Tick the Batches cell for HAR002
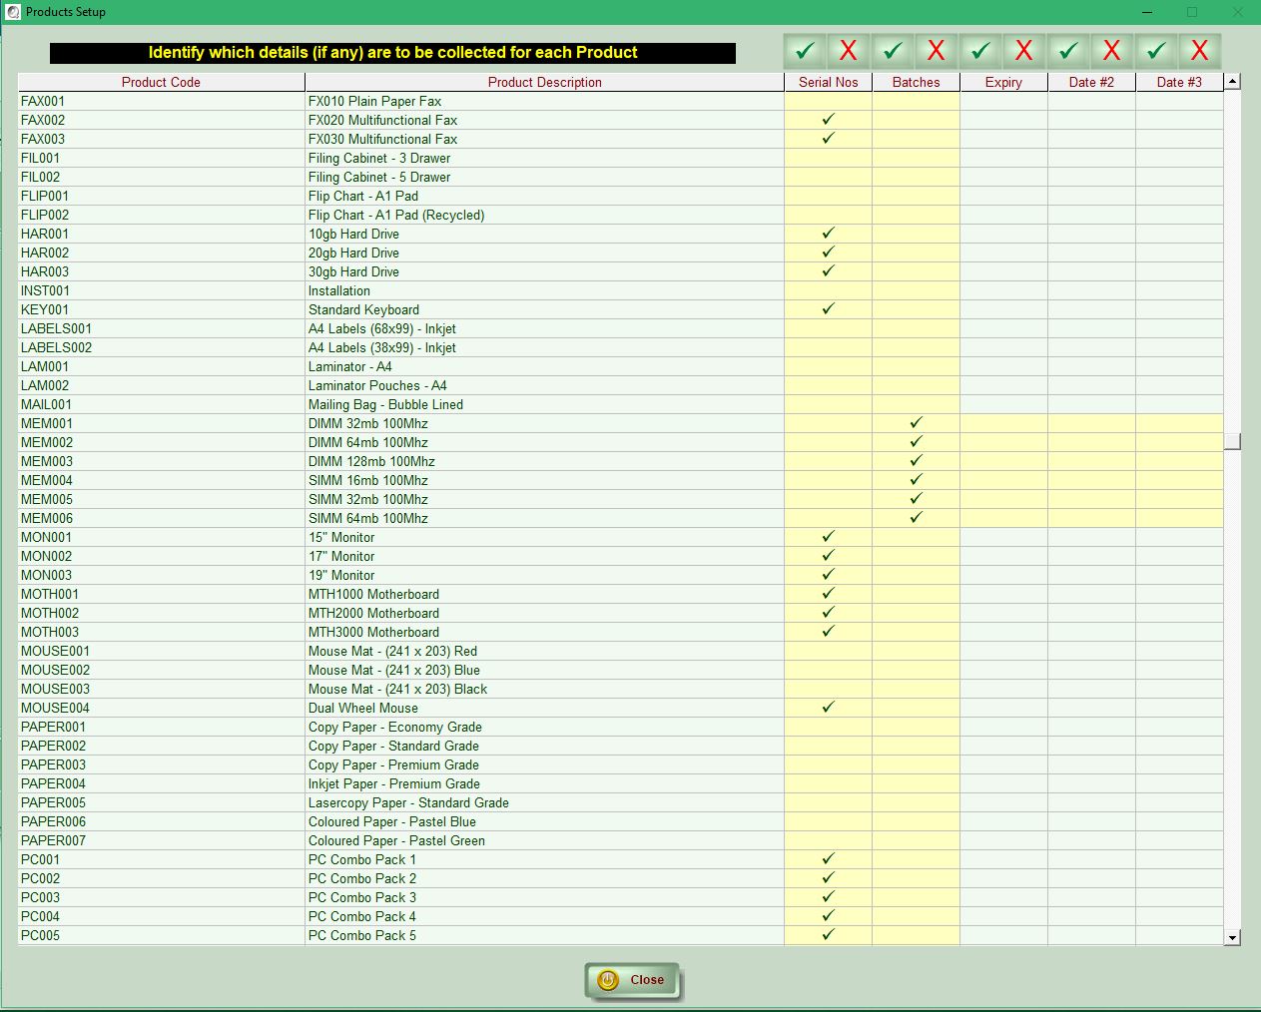The width and height of the screenshot is (1261, 1012). pyautogui.click(x=917, y=253)
